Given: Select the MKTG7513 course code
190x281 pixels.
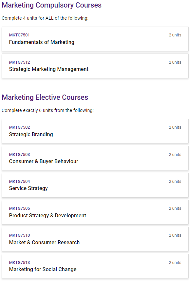Looking at the screenshot, I should 20,262.
